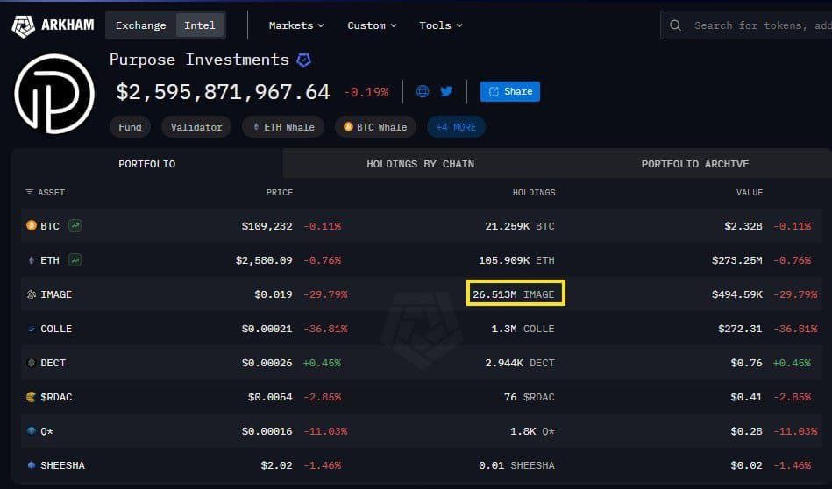Click the $109,232 BTC price
The image size is (832, 489).
(267, 226)
